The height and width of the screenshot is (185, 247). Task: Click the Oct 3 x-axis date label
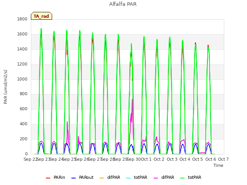click(172, 159)
